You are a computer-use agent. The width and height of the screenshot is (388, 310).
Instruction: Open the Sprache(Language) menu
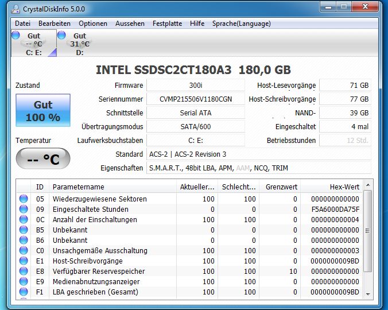pyautogui.click(x=241, y=24)
